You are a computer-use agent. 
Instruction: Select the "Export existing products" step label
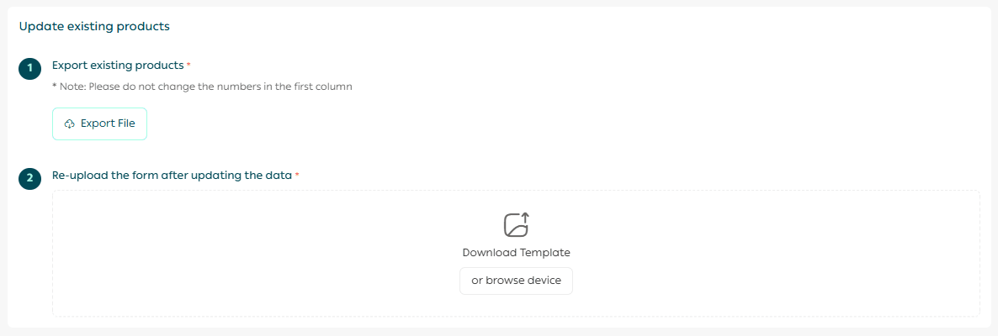click(x=118, y=65)
